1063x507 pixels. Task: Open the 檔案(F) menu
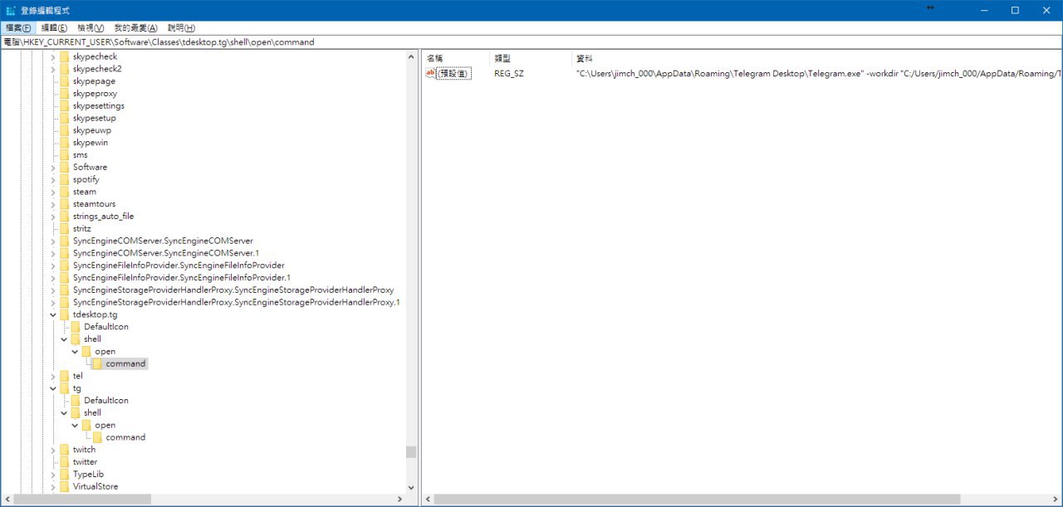(x=17, y=28)
